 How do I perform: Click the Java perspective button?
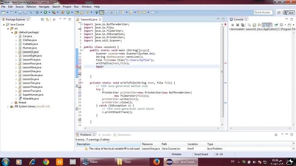pos(289,12)
